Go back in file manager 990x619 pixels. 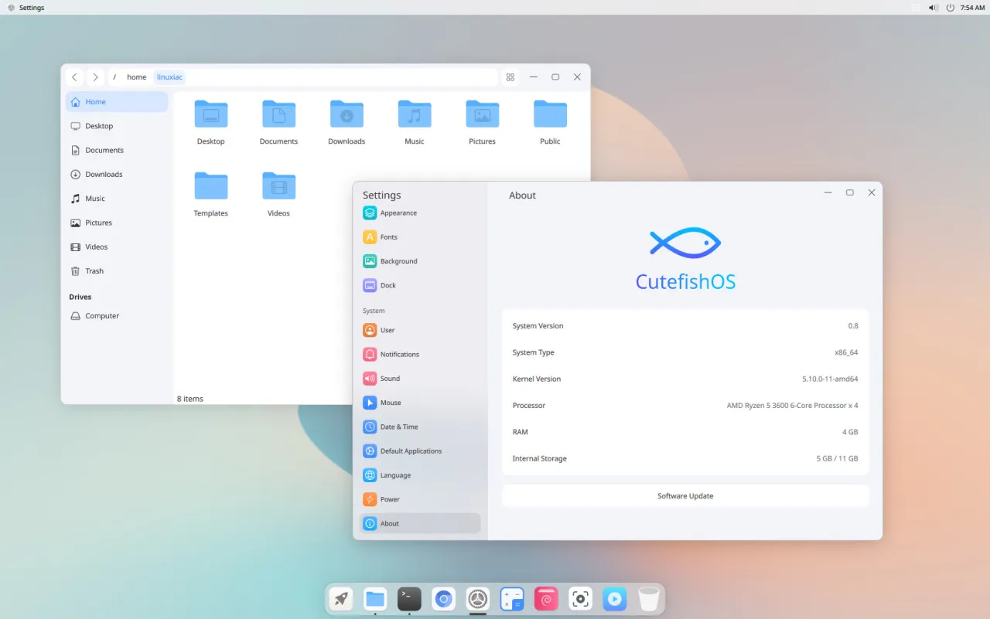click(x=74, y=77)
